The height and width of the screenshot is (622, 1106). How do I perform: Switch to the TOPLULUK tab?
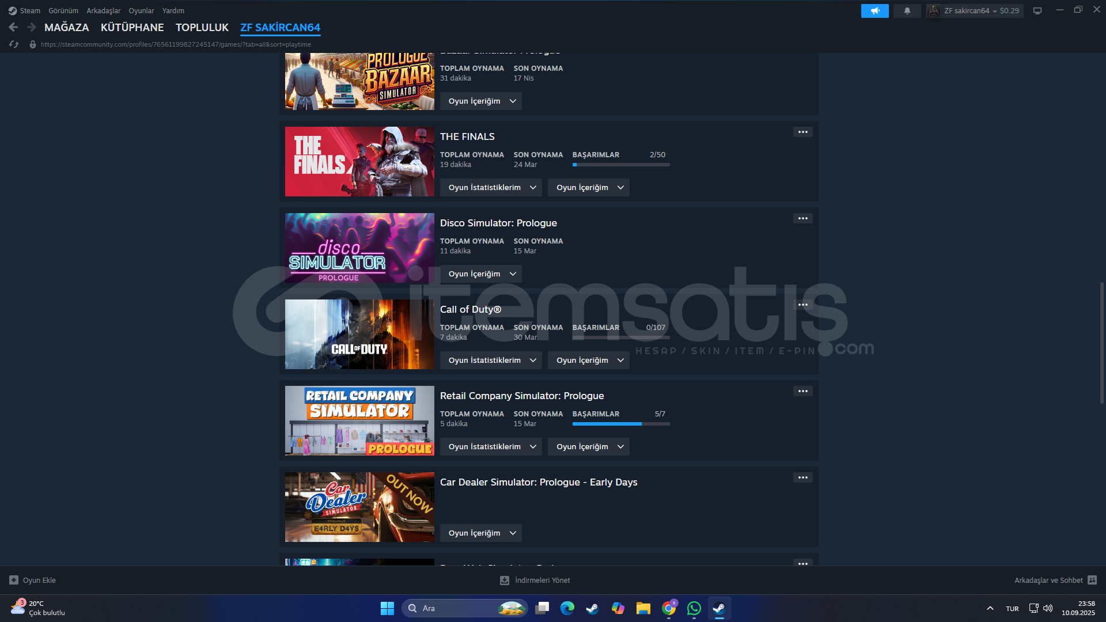[x=202, y=27]
